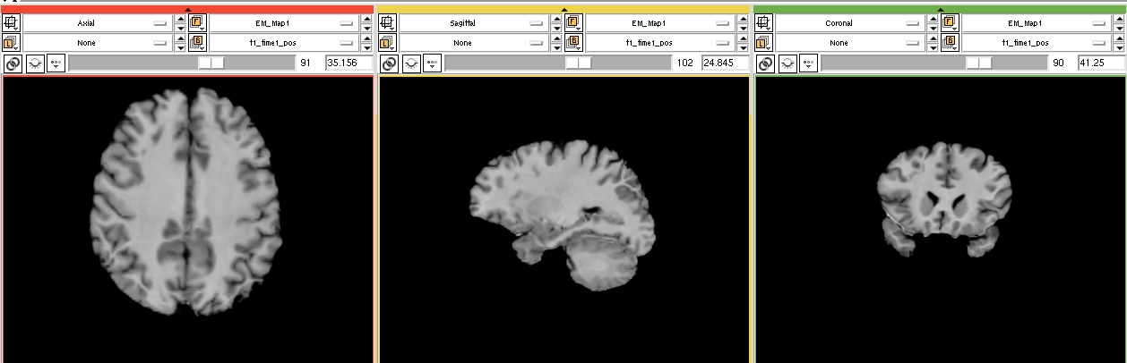
Task: Open the more options icon in Sagittal viewer
Action: [432, 63]
